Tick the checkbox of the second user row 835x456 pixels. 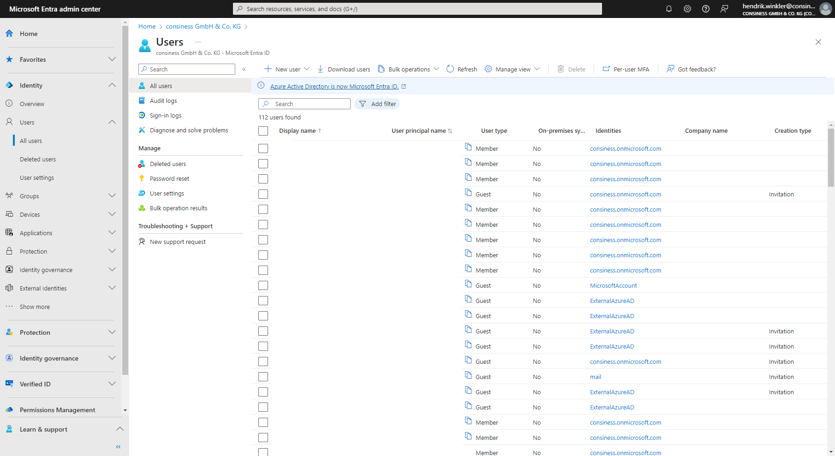tap(263, 164)
